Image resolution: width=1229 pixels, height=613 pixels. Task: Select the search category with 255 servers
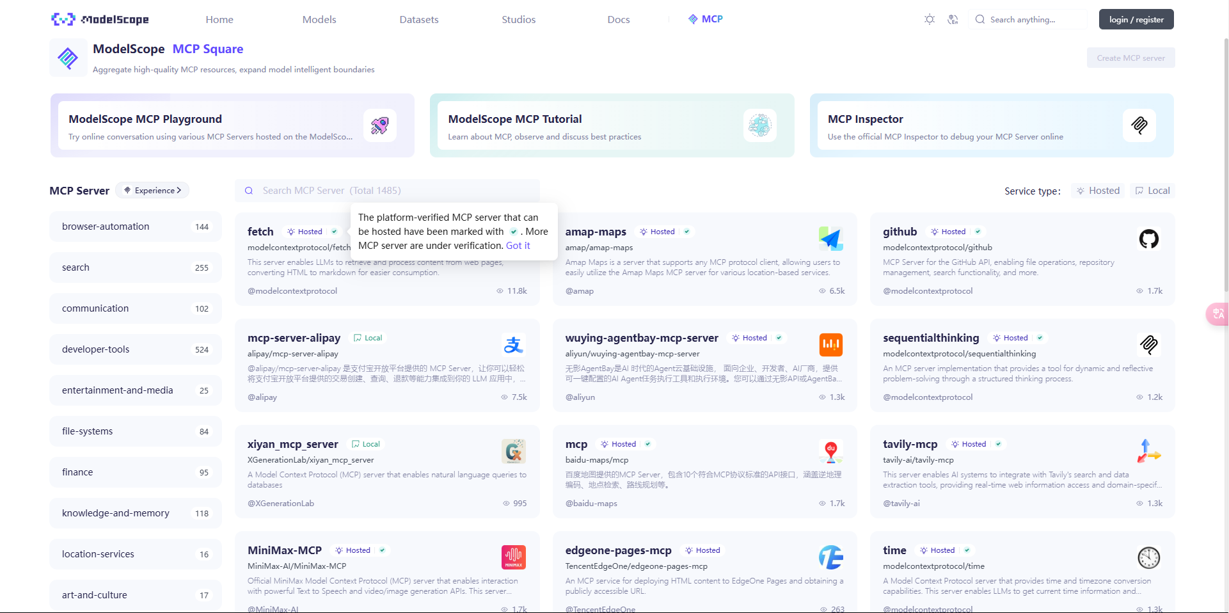click(136, 267)
